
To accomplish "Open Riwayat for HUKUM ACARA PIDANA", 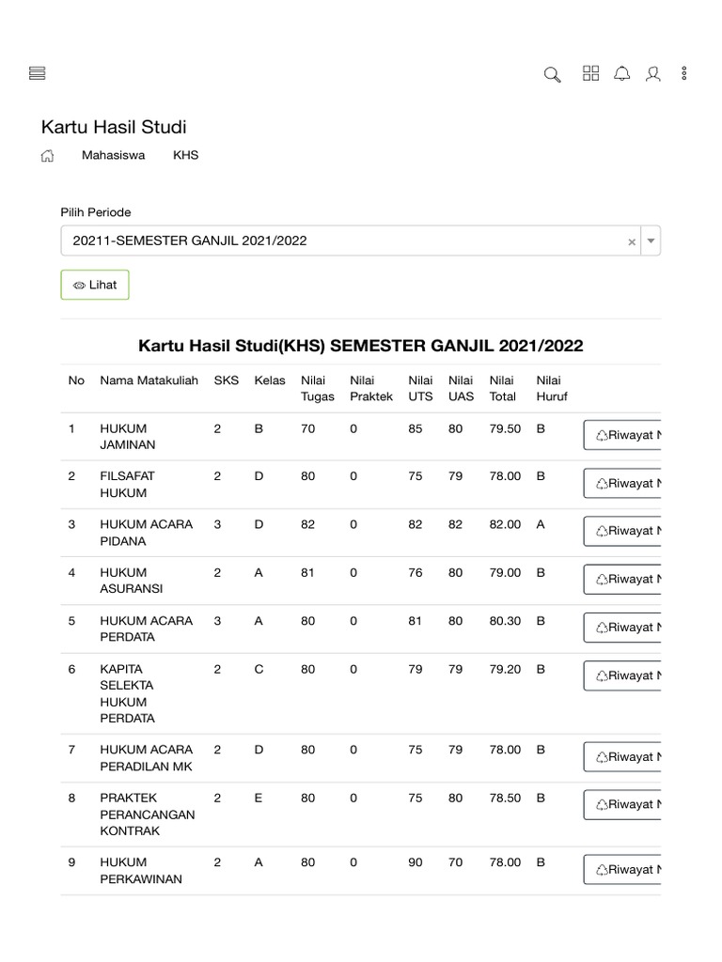I will (624, 532).
